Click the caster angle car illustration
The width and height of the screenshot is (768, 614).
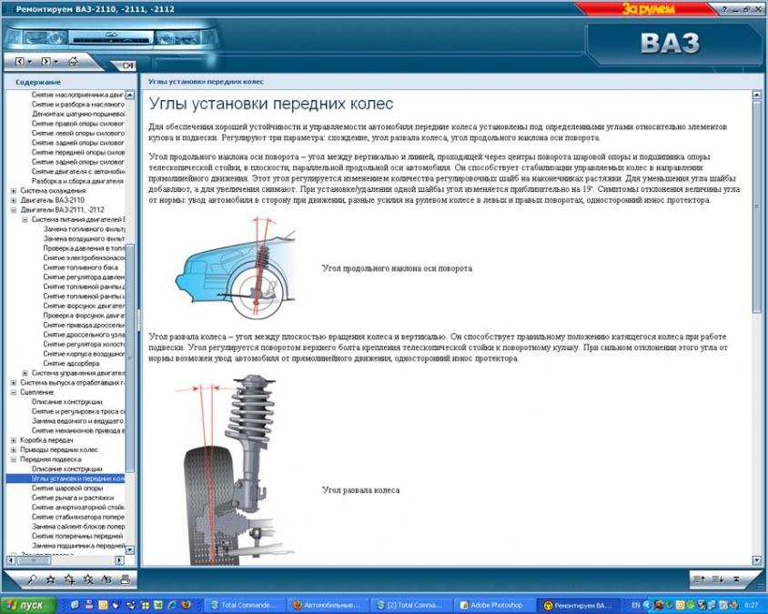(236, 267)
